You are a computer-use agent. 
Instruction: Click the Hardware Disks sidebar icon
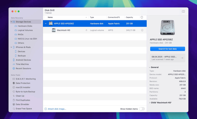16,26
